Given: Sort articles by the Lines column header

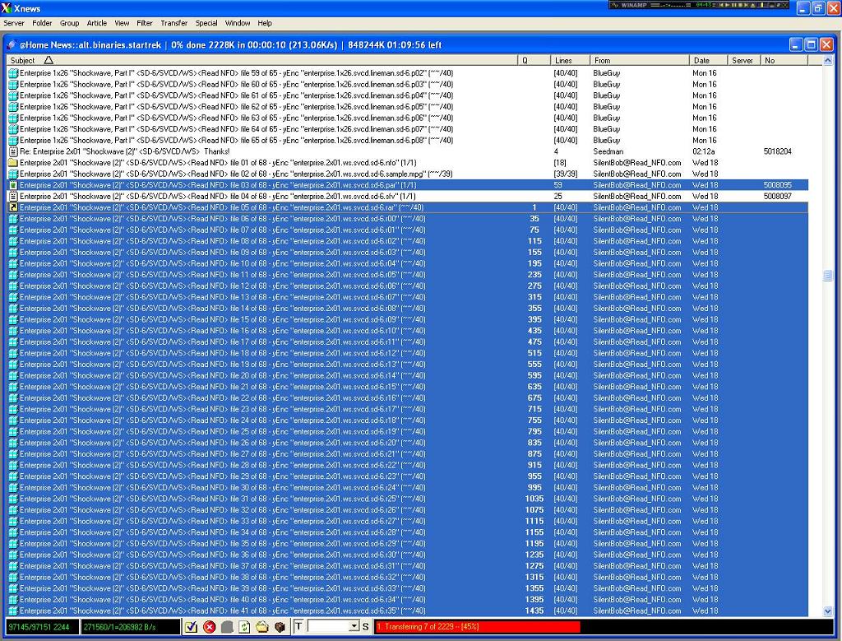Looking at the screenshot, I should (570, 60).
